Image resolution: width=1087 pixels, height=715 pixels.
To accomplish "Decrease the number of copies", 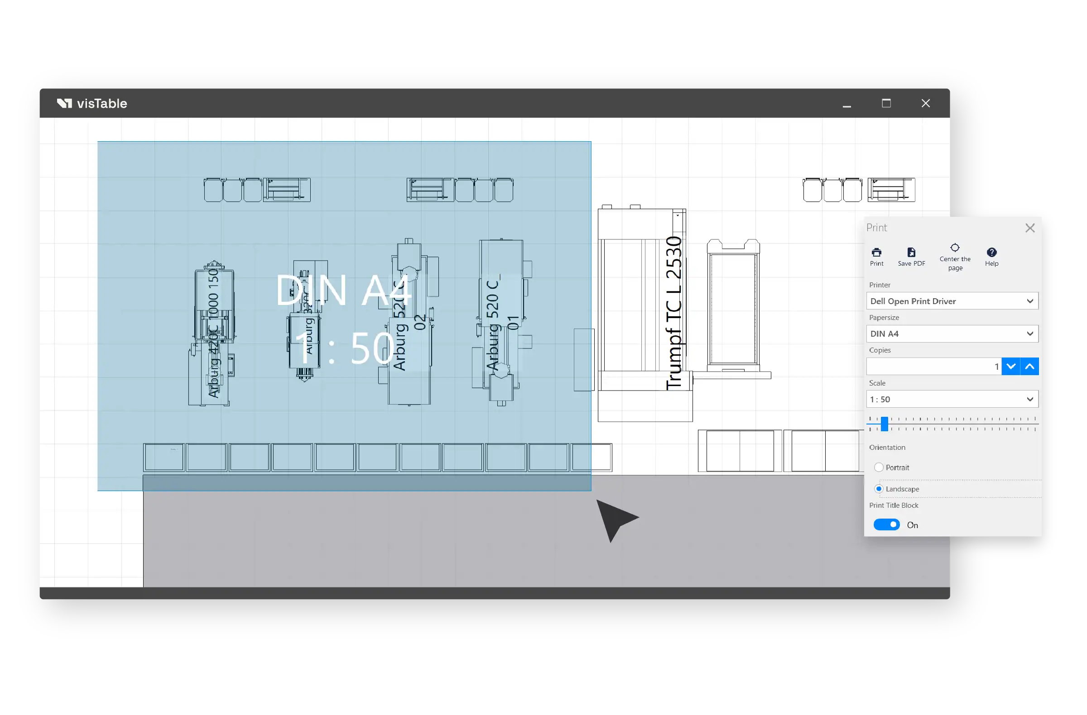I will click(1011, 367).
